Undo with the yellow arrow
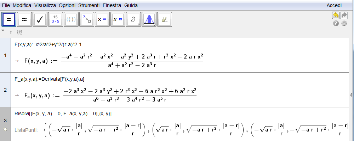This screenshot has height=141, width=354. coord(335,16)
